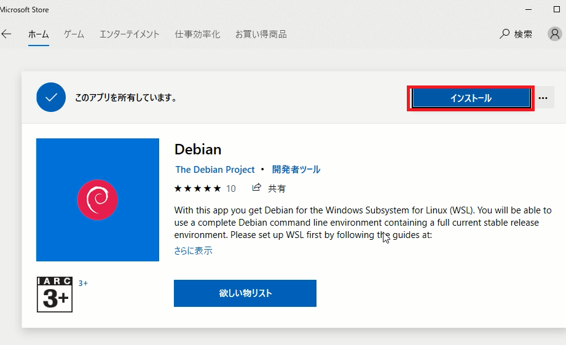Open the お買い得商品 tab
Screen dimensions: 566x345
click(x=261, y=34)
